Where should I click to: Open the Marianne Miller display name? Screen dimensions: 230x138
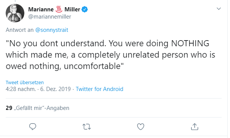[x=54, y=9]
